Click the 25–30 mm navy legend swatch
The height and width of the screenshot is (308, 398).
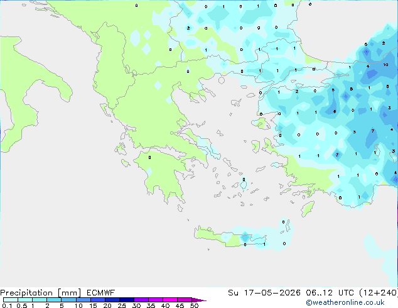point(127,300)
